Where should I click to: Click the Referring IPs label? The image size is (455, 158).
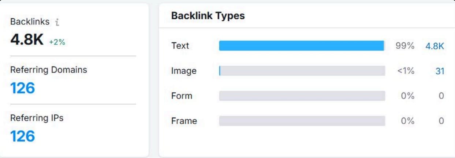coord(37,118)
